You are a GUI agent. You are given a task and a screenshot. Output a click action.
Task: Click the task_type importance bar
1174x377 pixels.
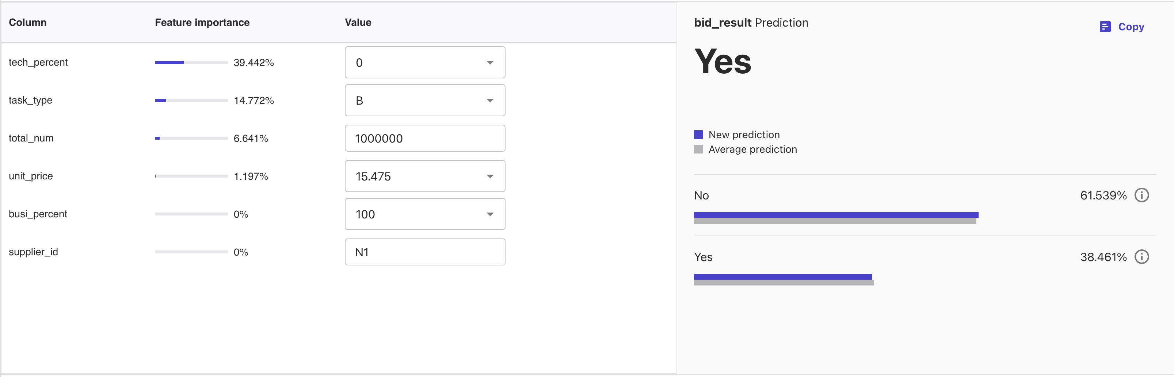coord(191,101)
